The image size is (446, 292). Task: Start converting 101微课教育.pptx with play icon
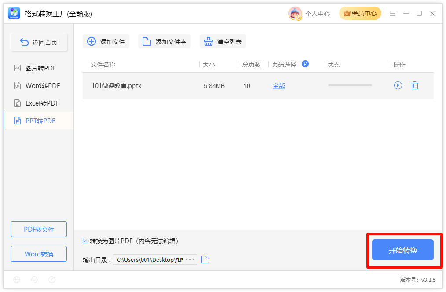pyautogui.click(x=398, y=85)
